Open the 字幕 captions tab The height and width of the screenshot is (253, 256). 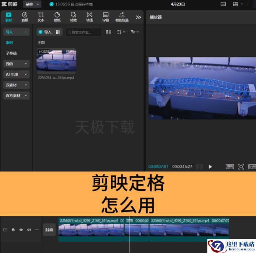pyautogui.click(x=106, y=17)
